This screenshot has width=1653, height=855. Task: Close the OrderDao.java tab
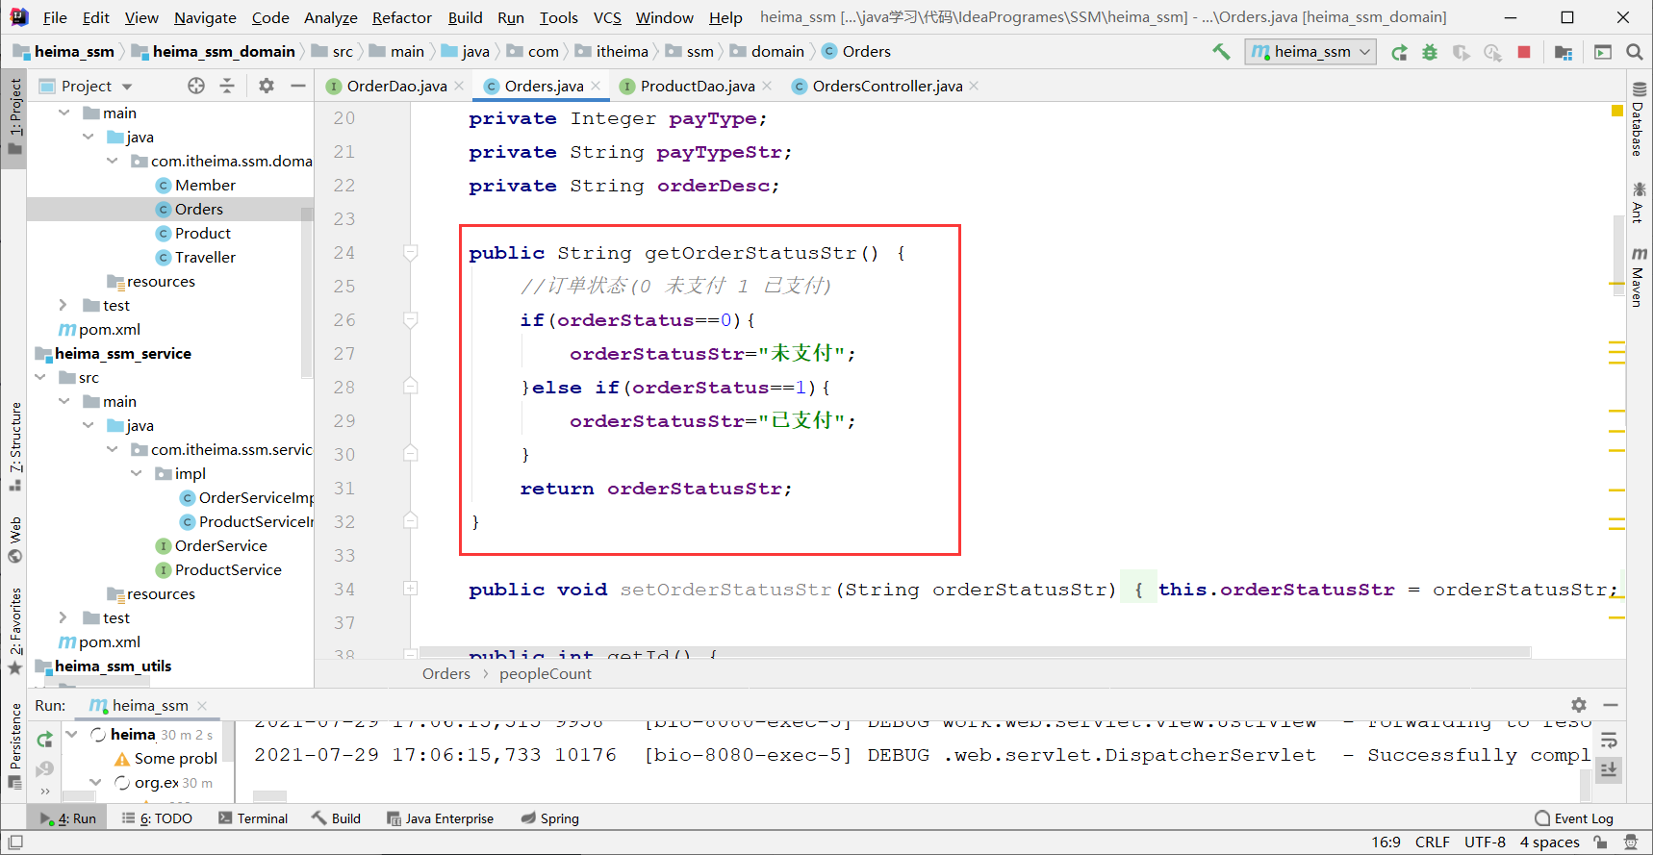tap(460, 86)
